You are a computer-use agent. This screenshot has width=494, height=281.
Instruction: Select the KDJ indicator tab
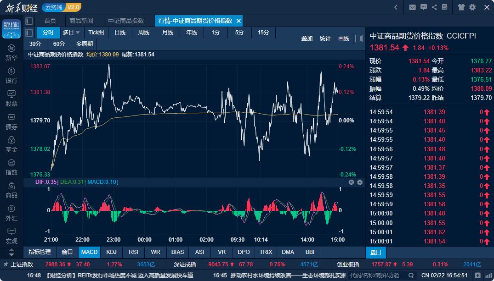coord(111,252)
